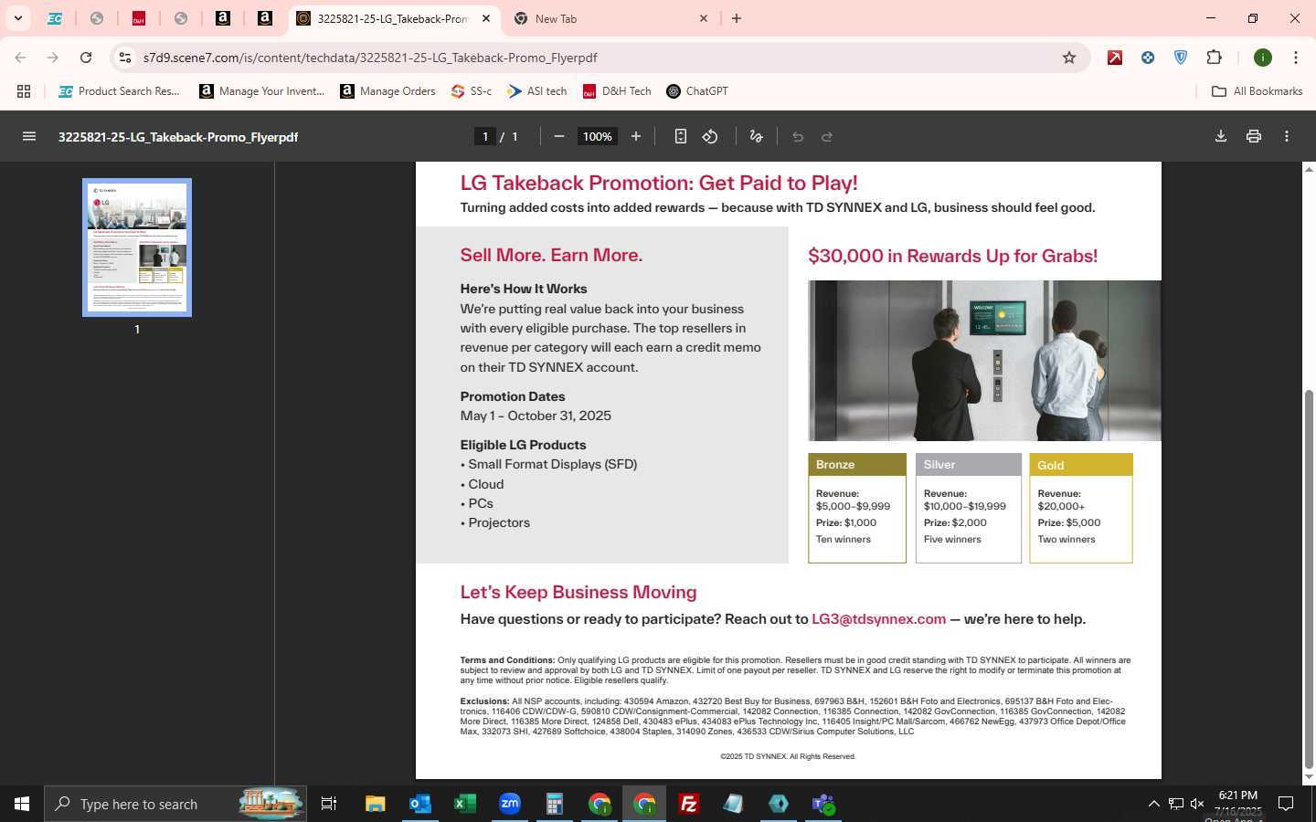Open Manage Orders bookmark
The image size is (1316, 822).
pos(387,91)
